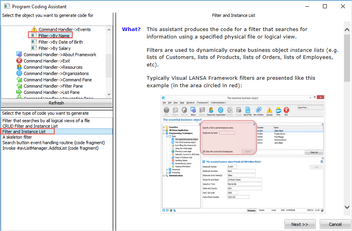Image resolution: width=352 pixels, height=231 pixels.
Task: Close the Program Coding Assistant window
Action: (x=343, y=6)
